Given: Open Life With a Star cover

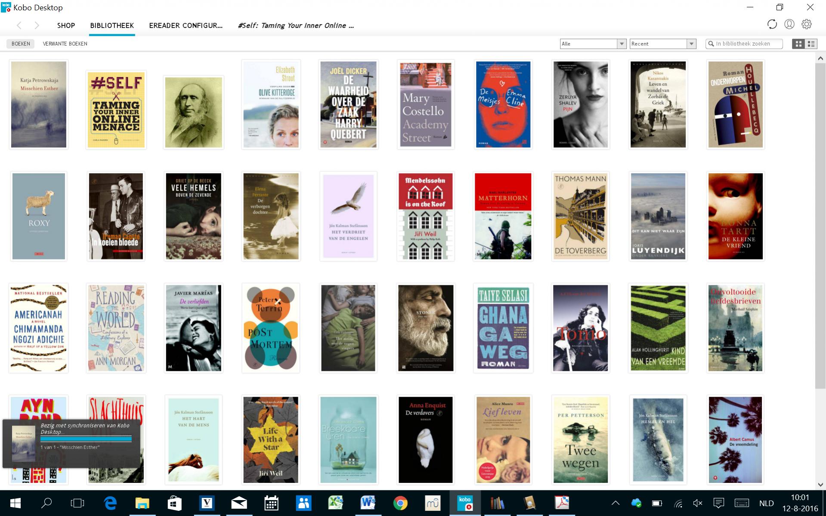Looking at the screenshot, I should coord(271,440).
